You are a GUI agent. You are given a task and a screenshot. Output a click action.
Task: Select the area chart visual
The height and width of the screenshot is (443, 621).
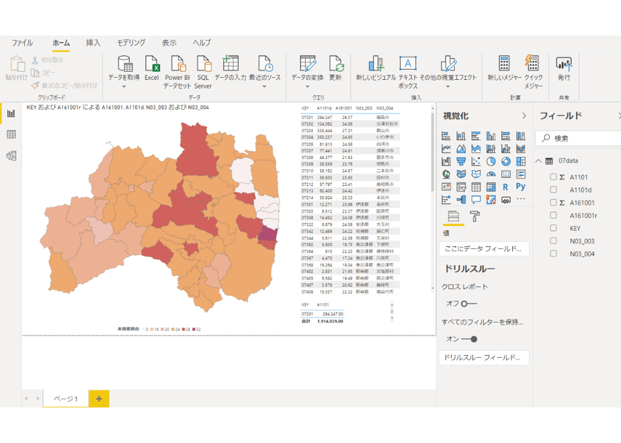[461, 149]
